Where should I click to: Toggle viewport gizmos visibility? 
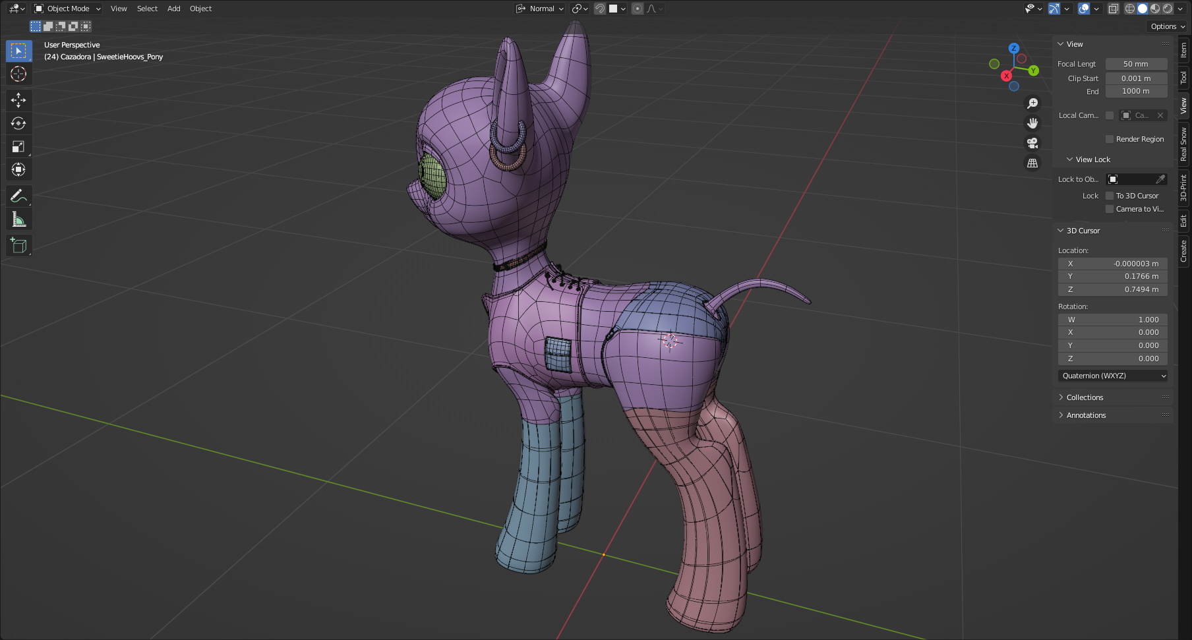click(1054, 9)
